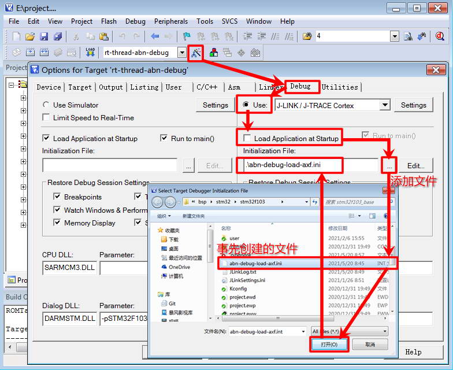This screenshot has height=370, width=453.
Task: Toggle right-side Load Application at Startup checkbox
Action: click(x=247, y=139)
